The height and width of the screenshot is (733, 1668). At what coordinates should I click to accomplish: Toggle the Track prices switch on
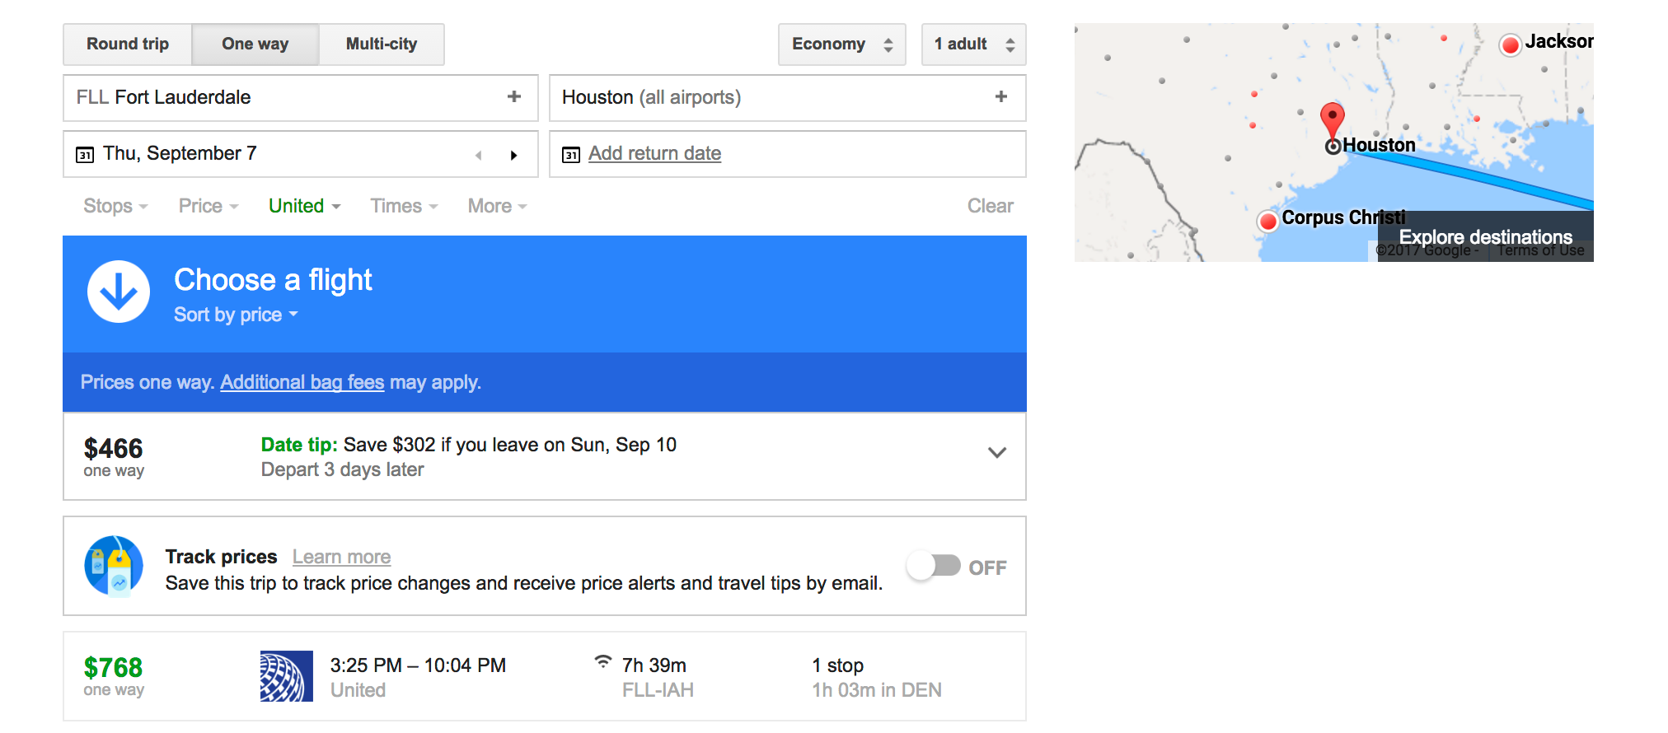coord(934,566)
